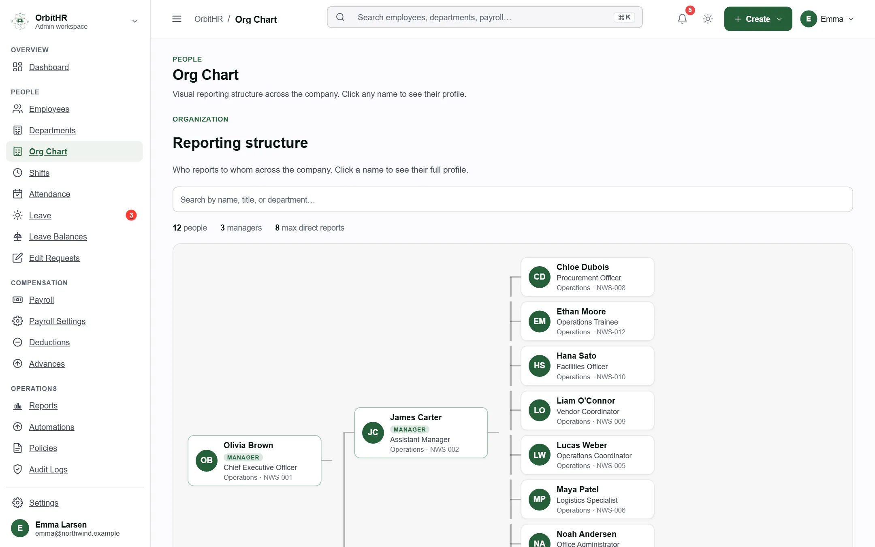Click the Lucas Weber card
Image resolution: width=875 pixels, height=547 pixels.
[587, 455]
